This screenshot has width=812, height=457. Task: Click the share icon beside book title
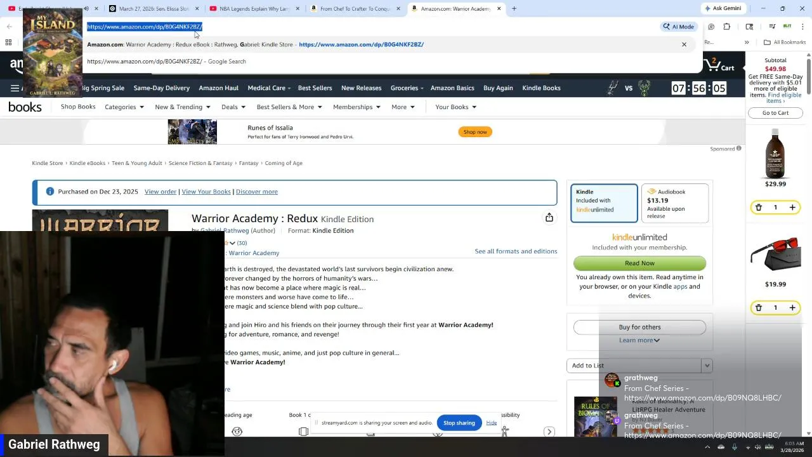click(549, 218)
